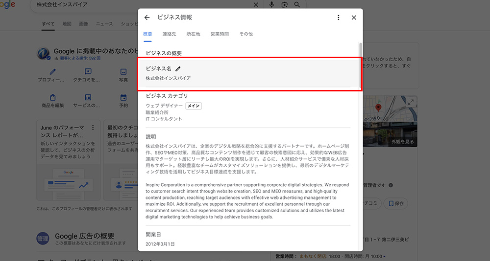Expand the opening hours dropdown arrow
The image size is (490, 261).
pos(384,257)
